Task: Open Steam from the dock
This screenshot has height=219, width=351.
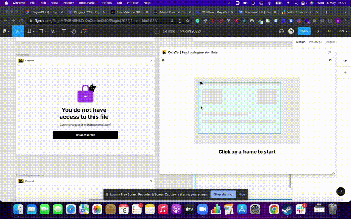Action: click(x=287, y=210)
